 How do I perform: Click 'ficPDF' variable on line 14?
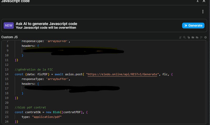42,74
